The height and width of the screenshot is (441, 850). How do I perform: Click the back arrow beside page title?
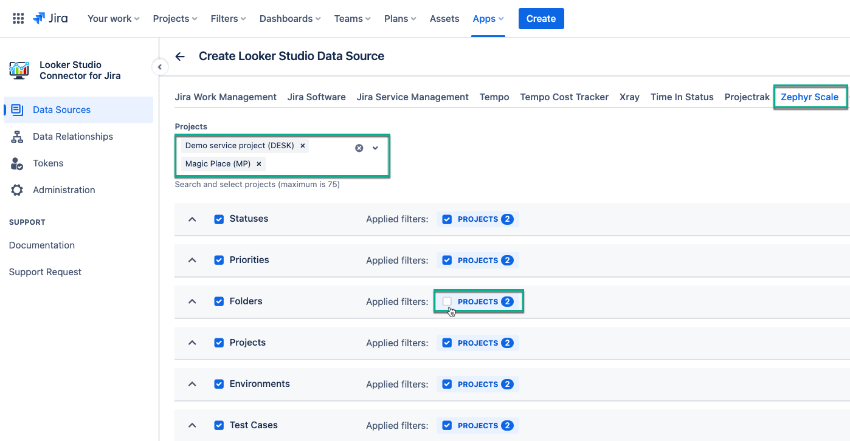coord(180,56)
